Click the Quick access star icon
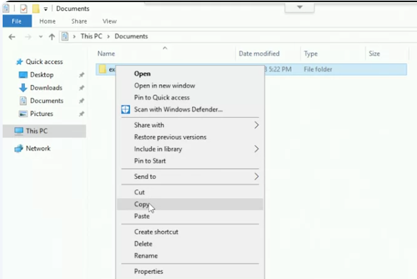The width and height of the screenshot is (417, 279). (x=19, y=62)
